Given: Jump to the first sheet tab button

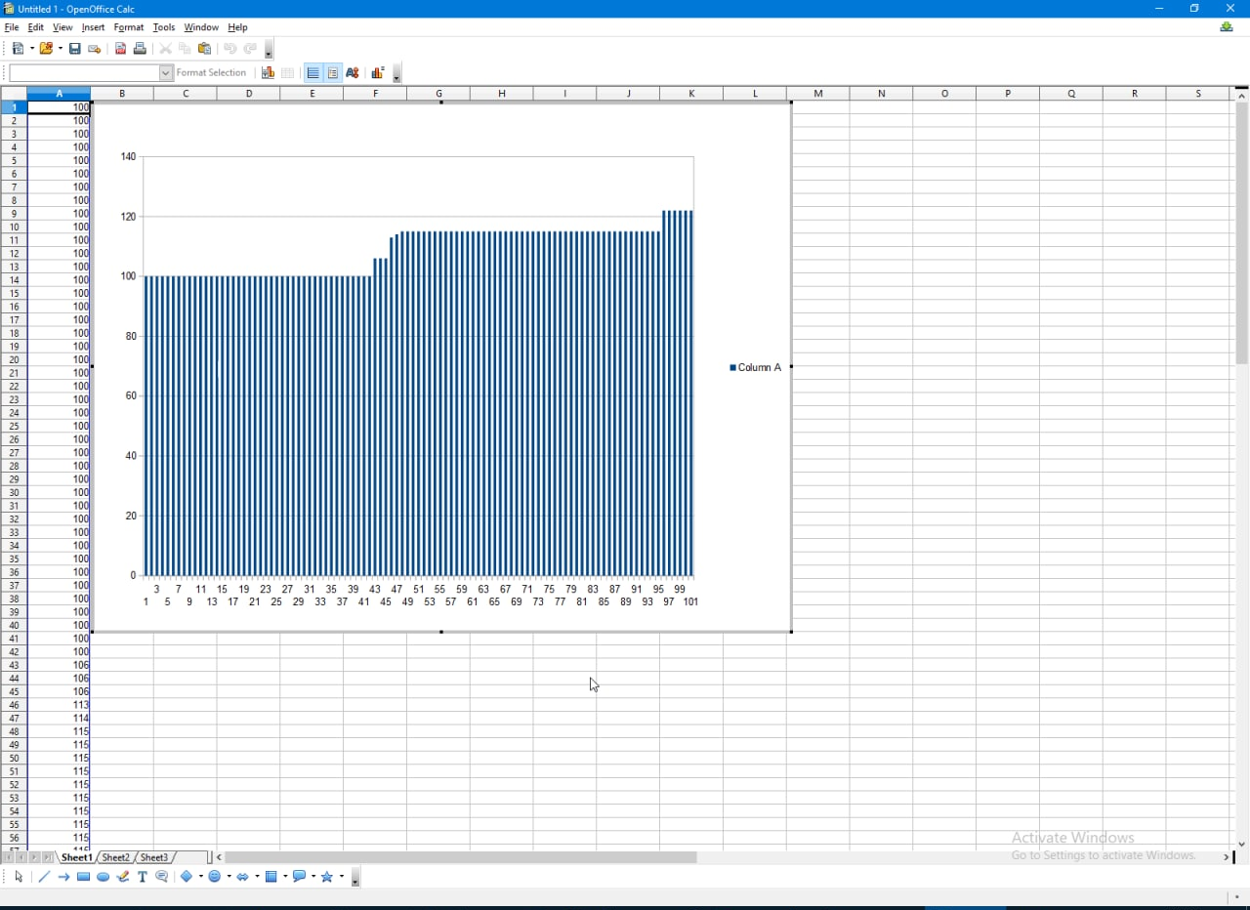Looking at the screenshot, I should pyautogui.click(x=8, y=857).
